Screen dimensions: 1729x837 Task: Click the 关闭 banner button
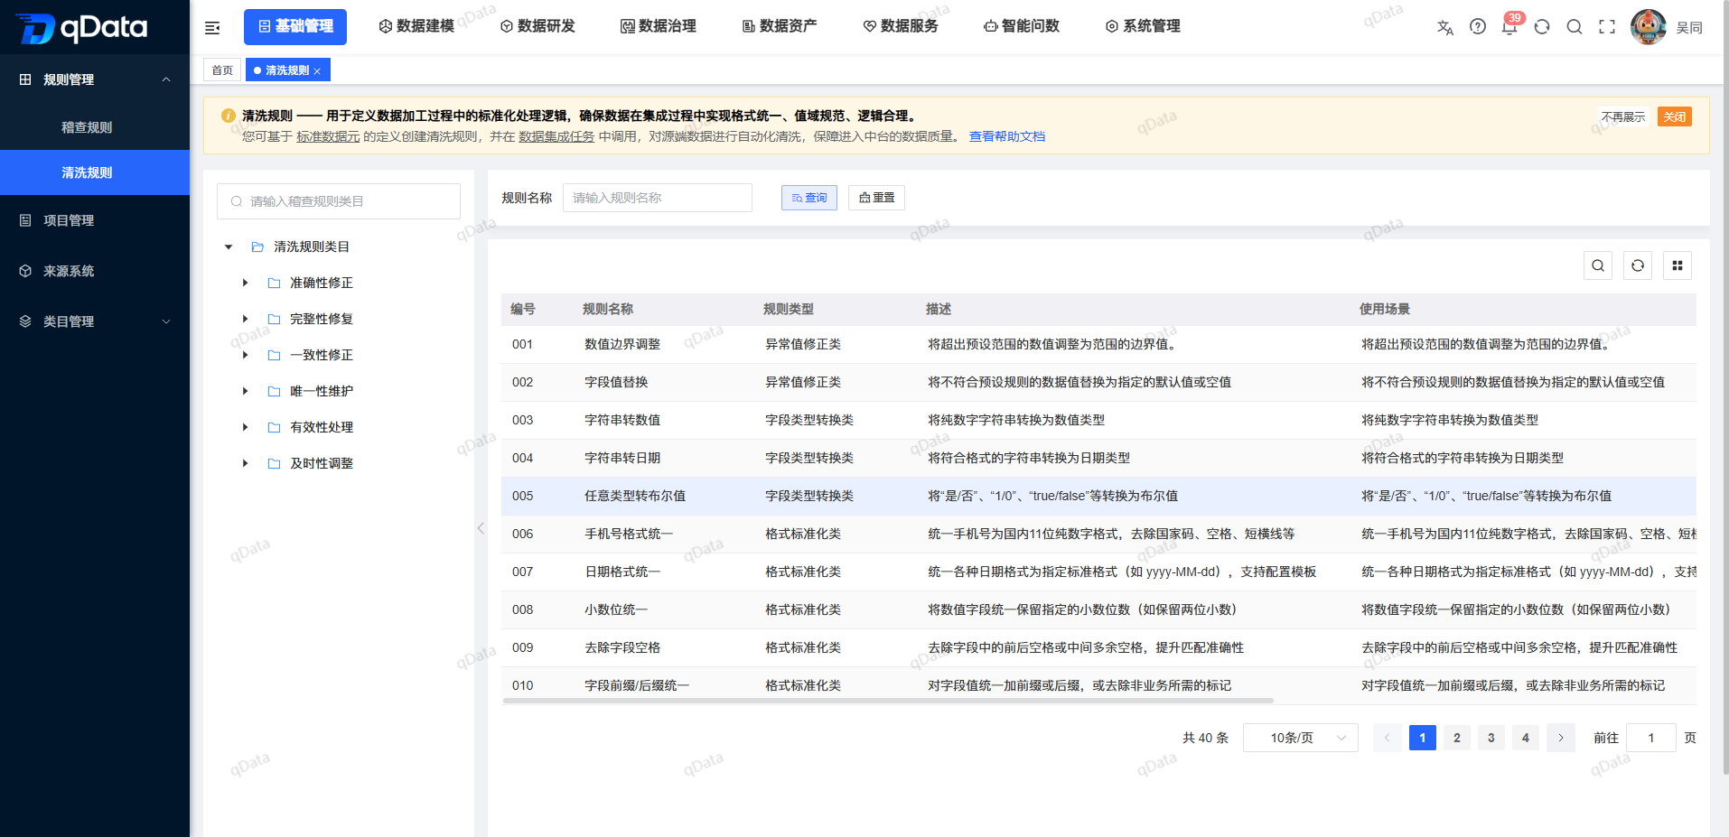tap(1675, 116)
